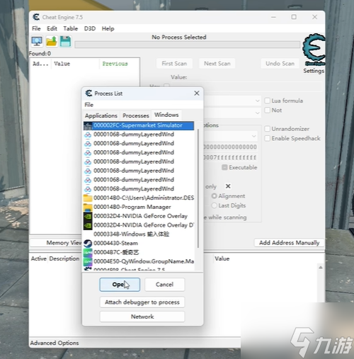Click the Network button
The width and height of the screenshot is (354, 359).
142,317
